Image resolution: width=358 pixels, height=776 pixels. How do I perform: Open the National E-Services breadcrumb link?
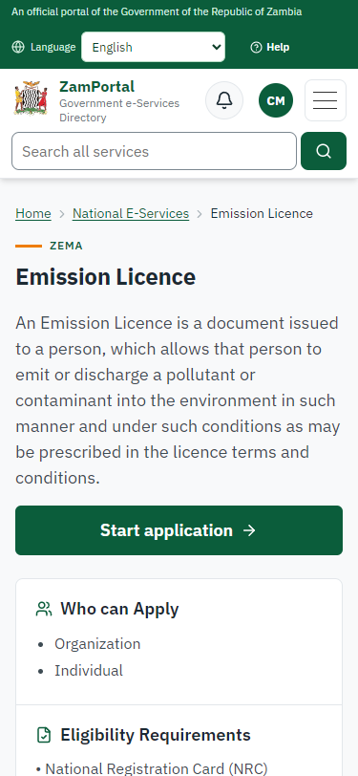[x=131, y=213]
